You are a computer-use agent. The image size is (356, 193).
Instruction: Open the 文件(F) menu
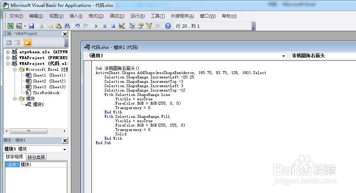(x=16, y=16)
